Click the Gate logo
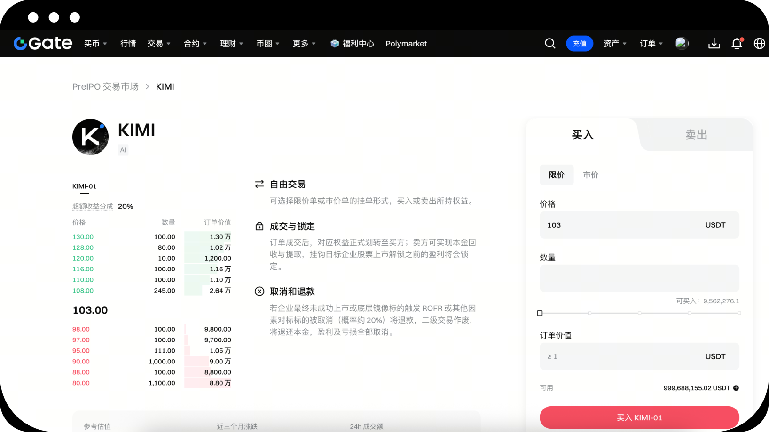This screenshot has width=769, height=432. coord(43,43)
